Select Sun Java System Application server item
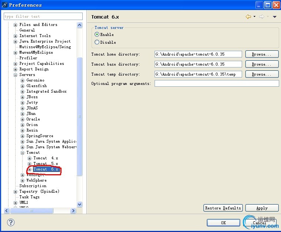 tap(52, 141)
